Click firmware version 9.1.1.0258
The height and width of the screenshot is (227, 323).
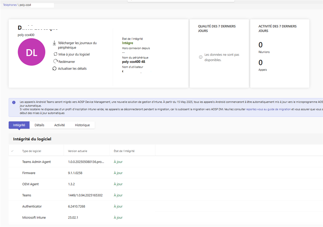(75, 173)
